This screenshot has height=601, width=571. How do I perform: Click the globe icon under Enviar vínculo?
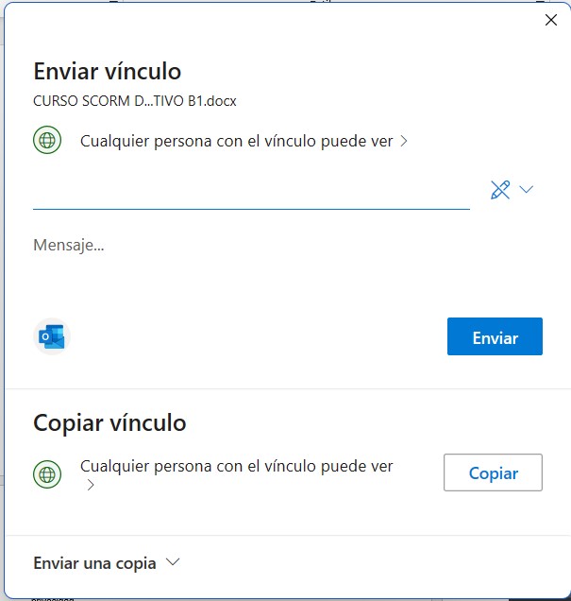pos(47,142)
